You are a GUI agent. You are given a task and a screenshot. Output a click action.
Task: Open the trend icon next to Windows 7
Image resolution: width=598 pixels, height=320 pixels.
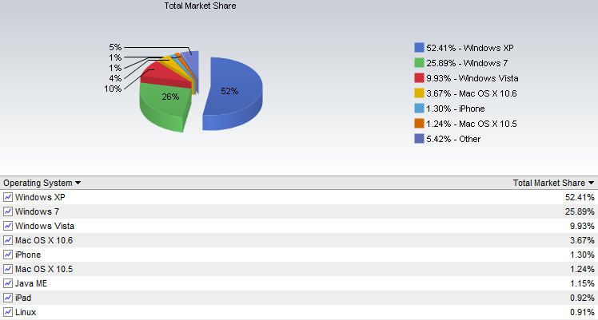point(8,211)
